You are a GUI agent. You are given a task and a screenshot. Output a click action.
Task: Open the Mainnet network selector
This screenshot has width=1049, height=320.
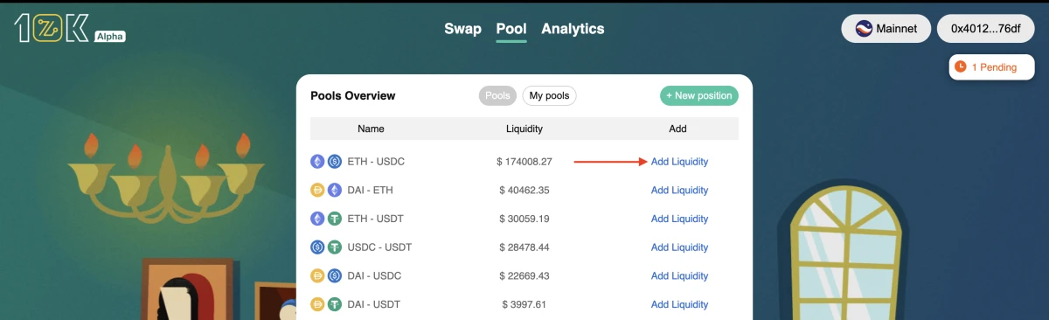pos(886,29)
